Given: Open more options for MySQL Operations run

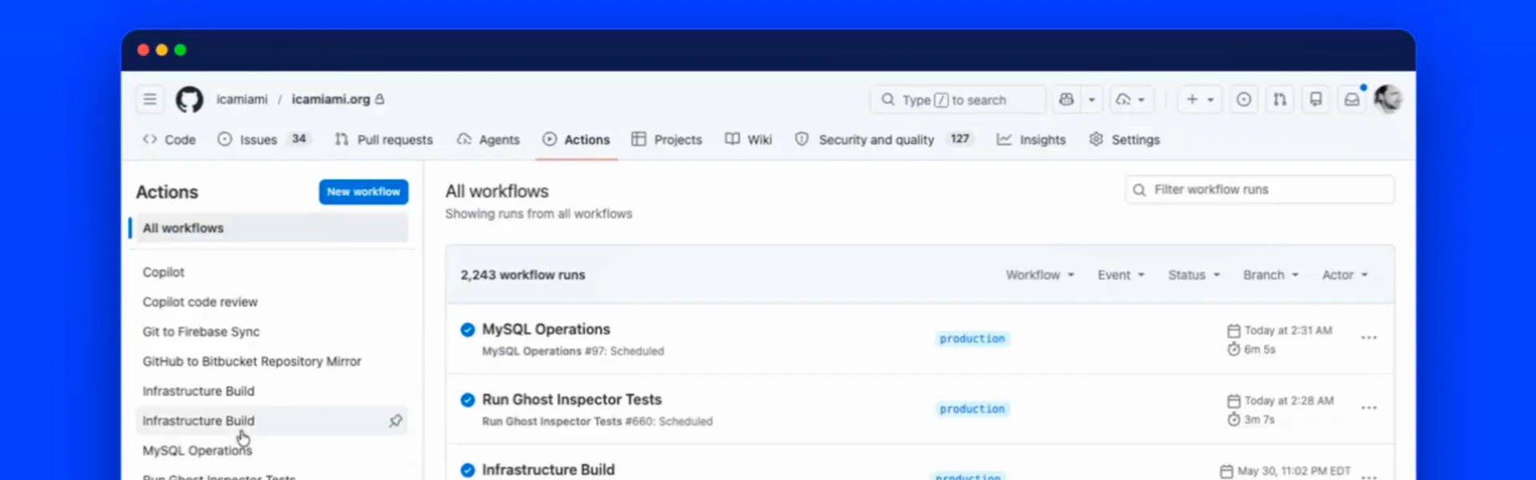Looking at the screenshot, I should (x=1369, y=338).
